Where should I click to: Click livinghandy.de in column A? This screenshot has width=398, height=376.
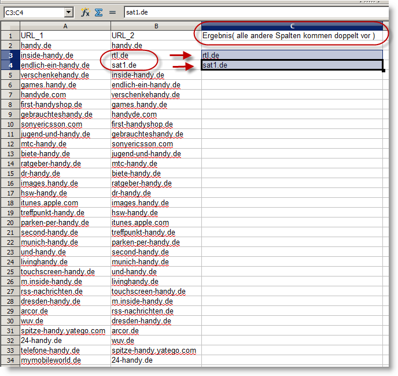[65, 262]
